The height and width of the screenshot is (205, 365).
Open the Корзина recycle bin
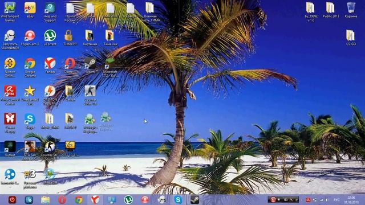pos(351,10)
